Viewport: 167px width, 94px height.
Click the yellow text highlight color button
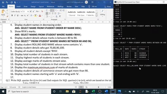click(x=35, y=16)
